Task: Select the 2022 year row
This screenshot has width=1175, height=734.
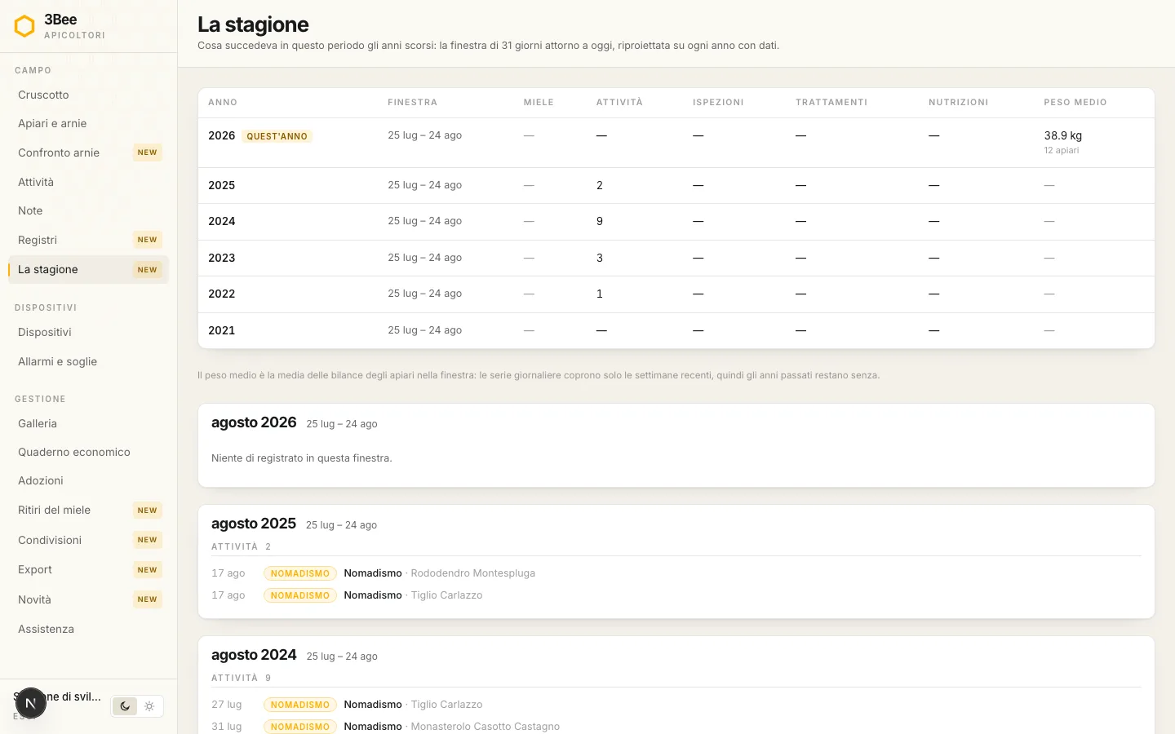Action: (676, 294)
